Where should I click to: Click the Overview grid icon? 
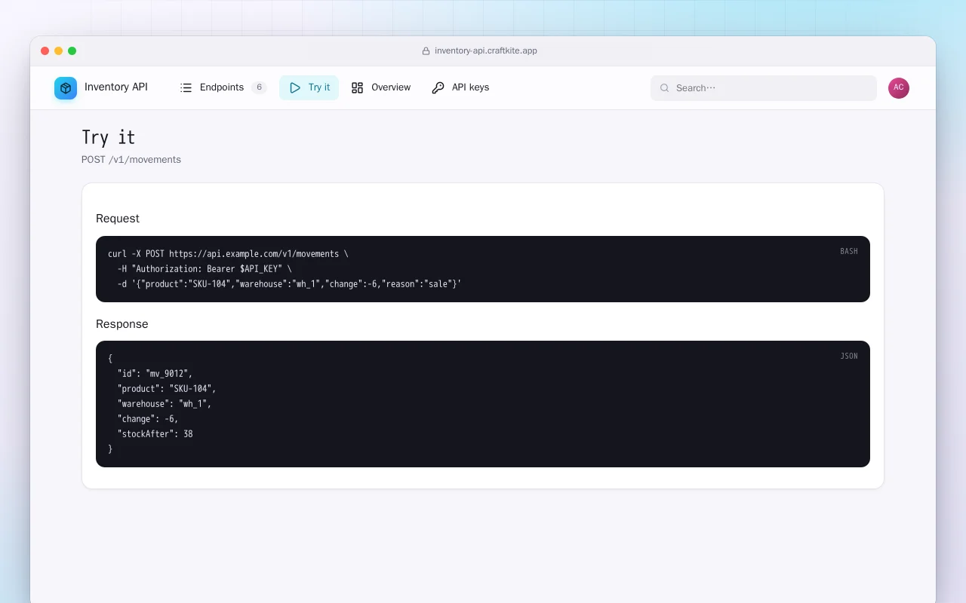coord(358,87)
